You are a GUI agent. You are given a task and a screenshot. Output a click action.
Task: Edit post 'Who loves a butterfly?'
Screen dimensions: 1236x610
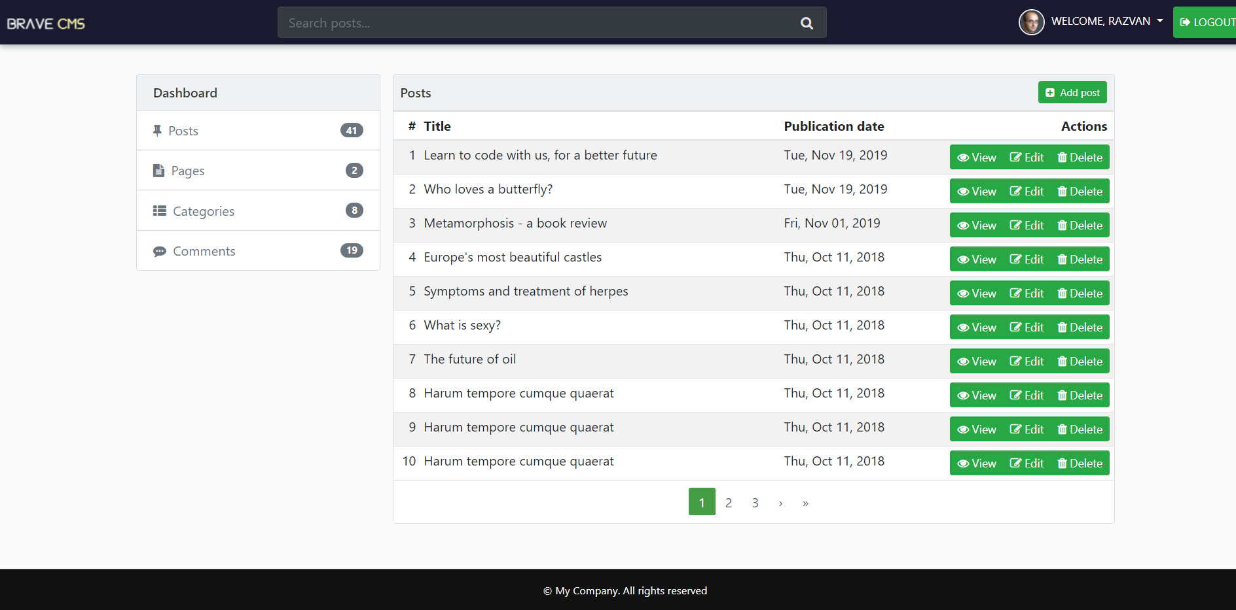[x=1027, y=191]
